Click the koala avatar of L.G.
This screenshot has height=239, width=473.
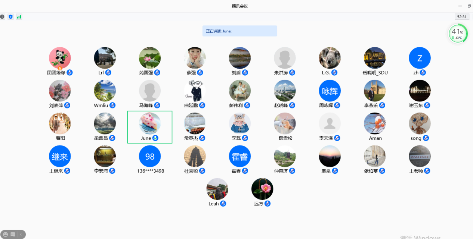330,58
